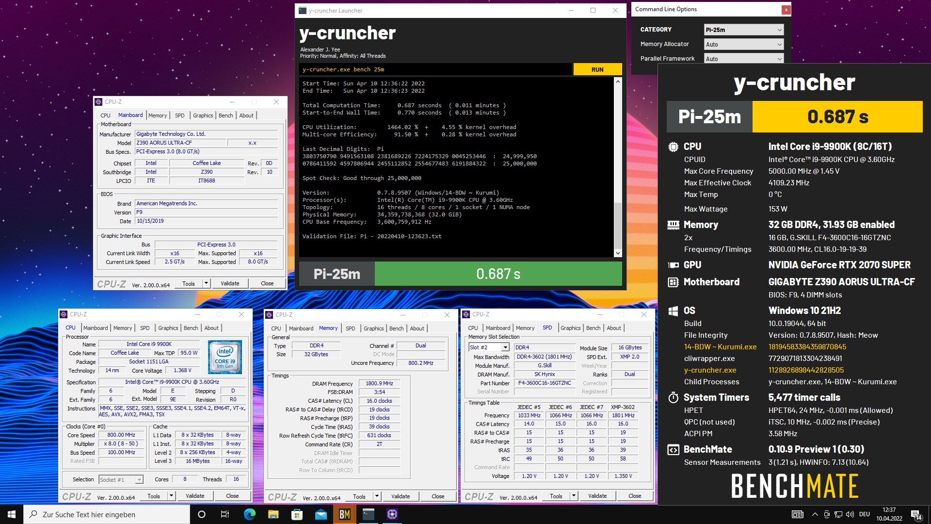Click Z390 AORUS ULTRA-CF model field
The width and height of the screenshot is (931, 524).
pos(181,143)
